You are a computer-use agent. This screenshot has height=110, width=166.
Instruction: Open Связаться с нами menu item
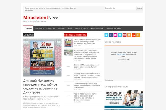tap(113, 28)
